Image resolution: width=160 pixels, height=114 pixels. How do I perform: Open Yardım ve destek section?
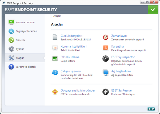click(x=25, y=67)
